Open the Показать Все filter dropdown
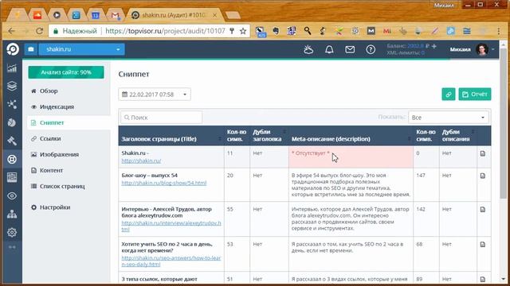The width and height of the screenshot is (510, 286). [x=449, y=118]
